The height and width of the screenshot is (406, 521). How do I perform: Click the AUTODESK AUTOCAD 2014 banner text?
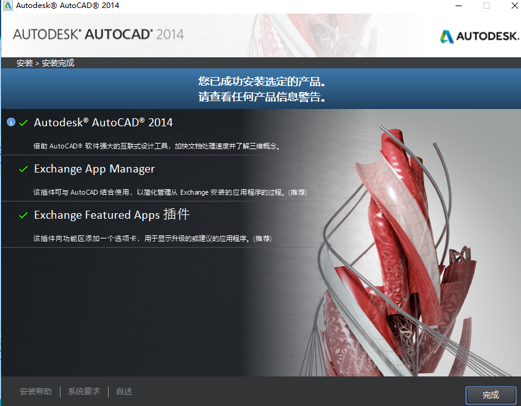coord(99,35)
